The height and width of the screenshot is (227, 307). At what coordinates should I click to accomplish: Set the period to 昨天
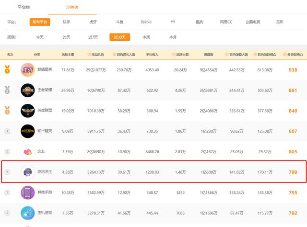[x=66, y=37]
